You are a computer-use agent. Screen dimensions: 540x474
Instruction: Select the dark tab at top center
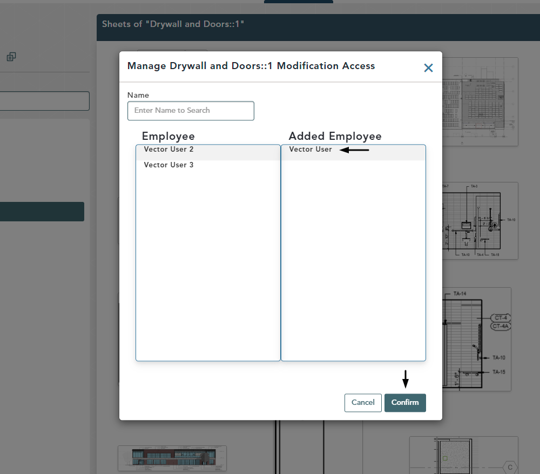(298, 2)
